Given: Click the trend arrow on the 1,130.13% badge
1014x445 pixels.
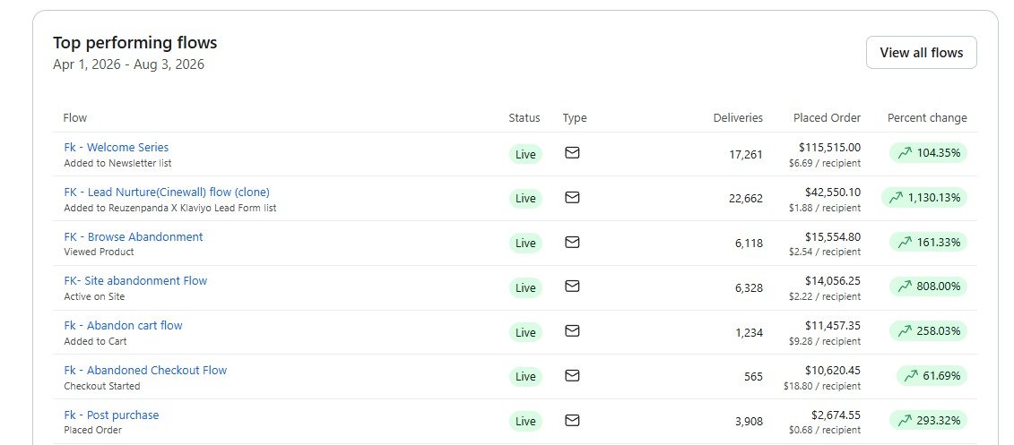Looking at the screenshot, I should coord(896,198).
